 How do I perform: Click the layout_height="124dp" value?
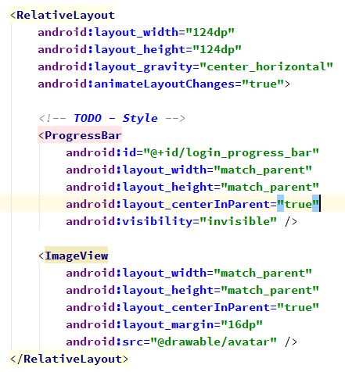217,49
